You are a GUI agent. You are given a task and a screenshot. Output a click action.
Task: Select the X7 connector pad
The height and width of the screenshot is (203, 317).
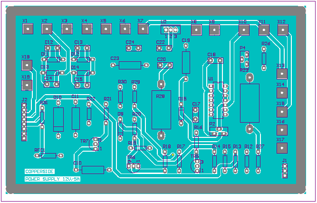point(143,29)
